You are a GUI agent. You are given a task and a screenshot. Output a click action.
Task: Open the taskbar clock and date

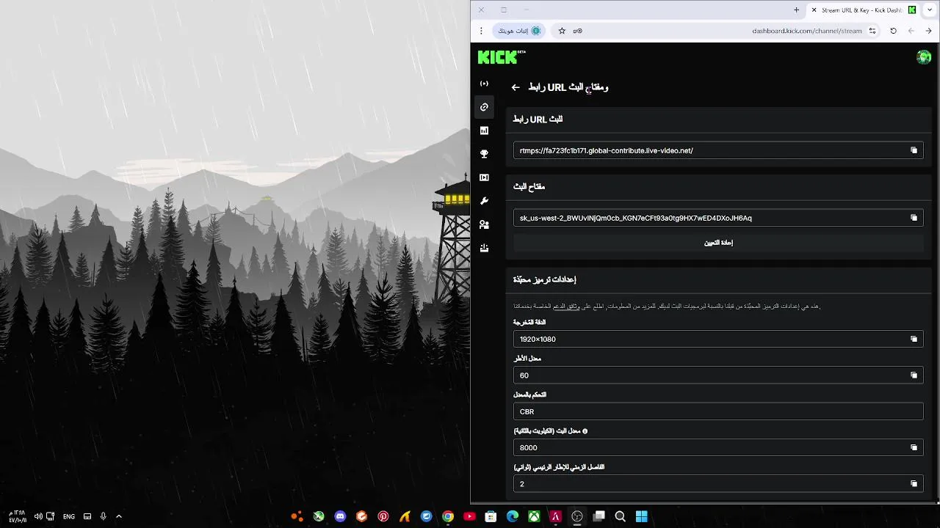point(18,516)
